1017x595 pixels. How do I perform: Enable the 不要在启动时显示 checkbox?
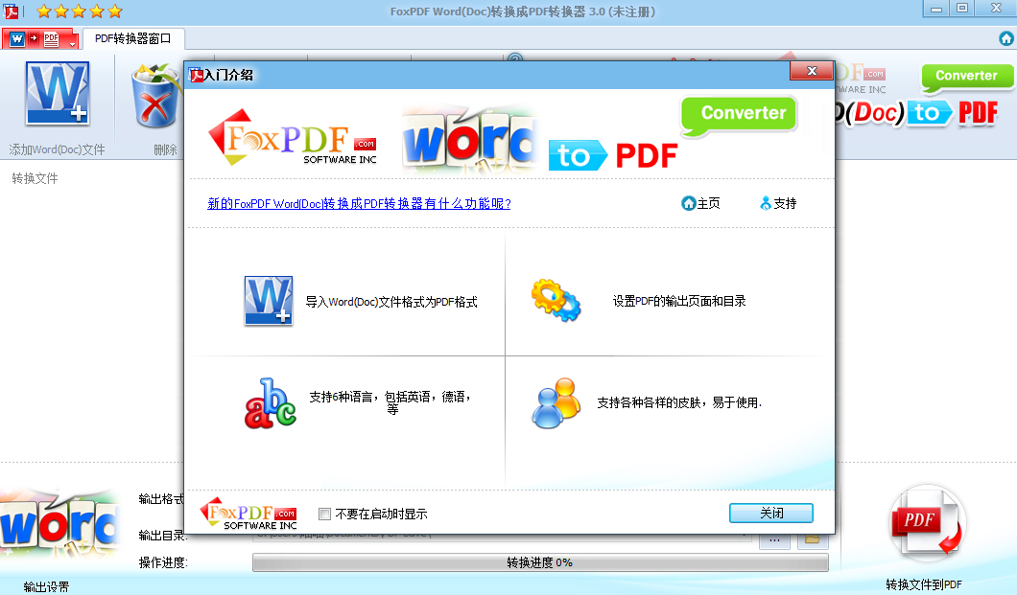pos(324,514)
